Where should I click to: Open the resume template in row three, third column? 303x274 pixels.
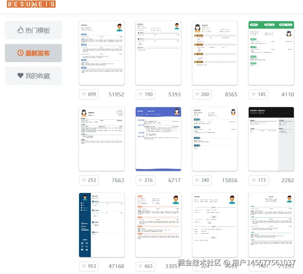click(x=215, y=225)
